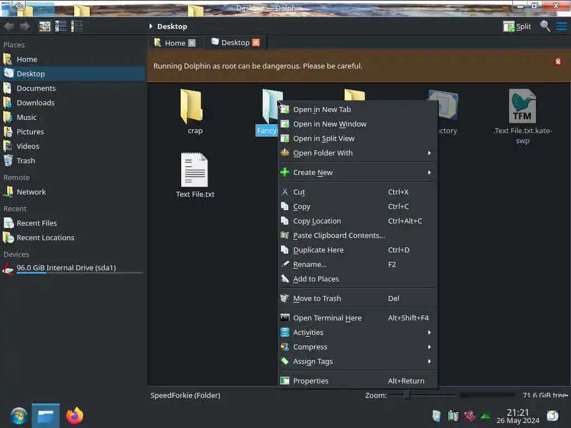Open Trash in Places panel
571x428 pixels.
73,160
